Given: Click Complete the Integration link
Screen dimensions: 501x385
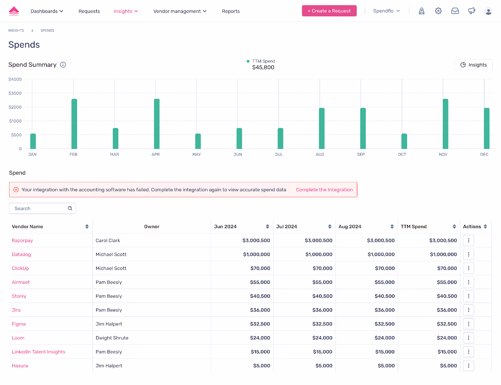Looking at the screenshot, I should click(x=324, y=190).
